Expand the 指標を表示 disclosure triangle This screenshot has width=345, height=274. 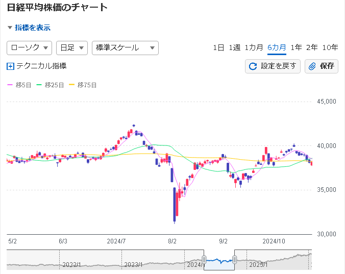[10, 28]
